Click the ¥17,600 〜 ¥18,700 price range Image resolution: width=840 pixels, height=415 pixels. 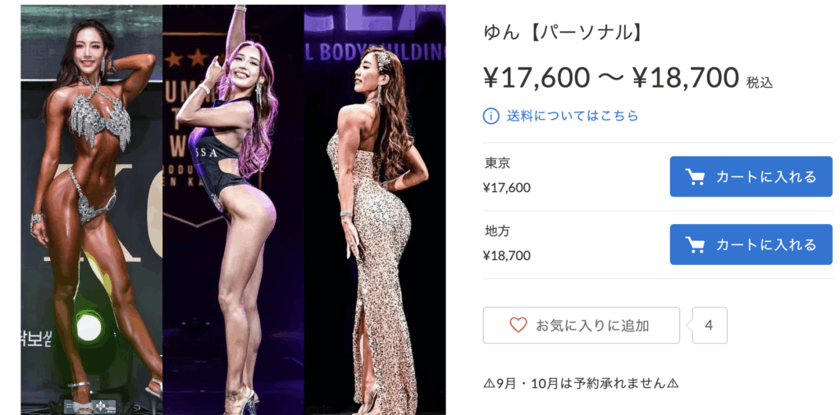click(x=611, y=78)
